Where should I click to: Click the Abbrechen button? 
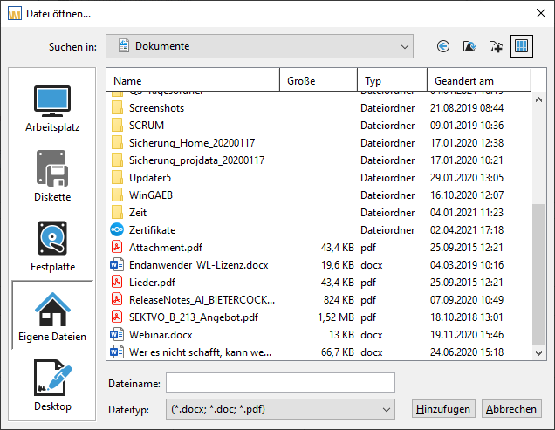click(x=513, y=409)
